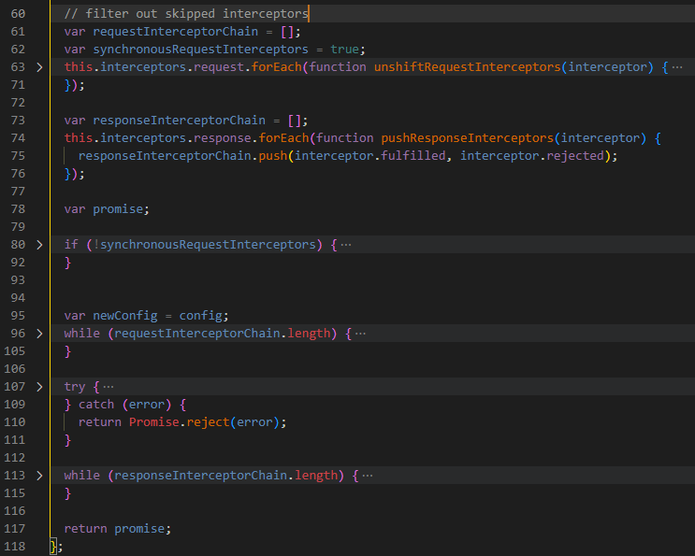Screen dimensions: 695x556
Task: Click the ellipsis after unshiftRequestInterceptors(interceptor) {
Action: pos(677,67)
